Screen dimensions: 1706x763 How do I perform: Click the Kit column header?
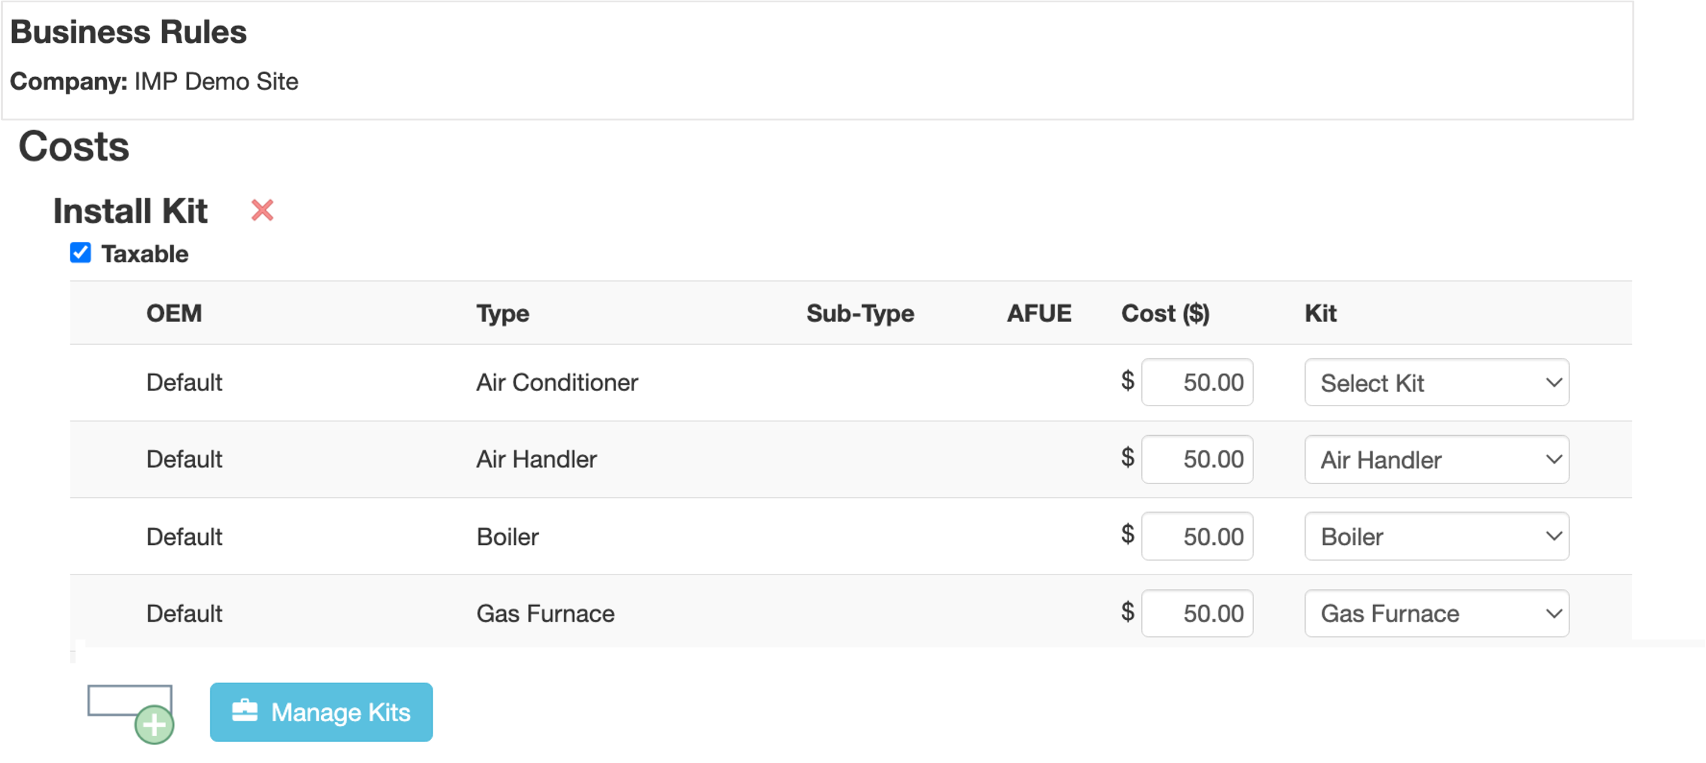tap(1320, 313)
